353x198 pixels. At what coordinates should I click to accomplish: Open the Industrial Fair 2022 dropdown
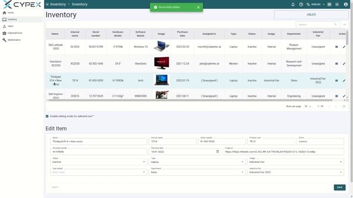click(296, 172)
